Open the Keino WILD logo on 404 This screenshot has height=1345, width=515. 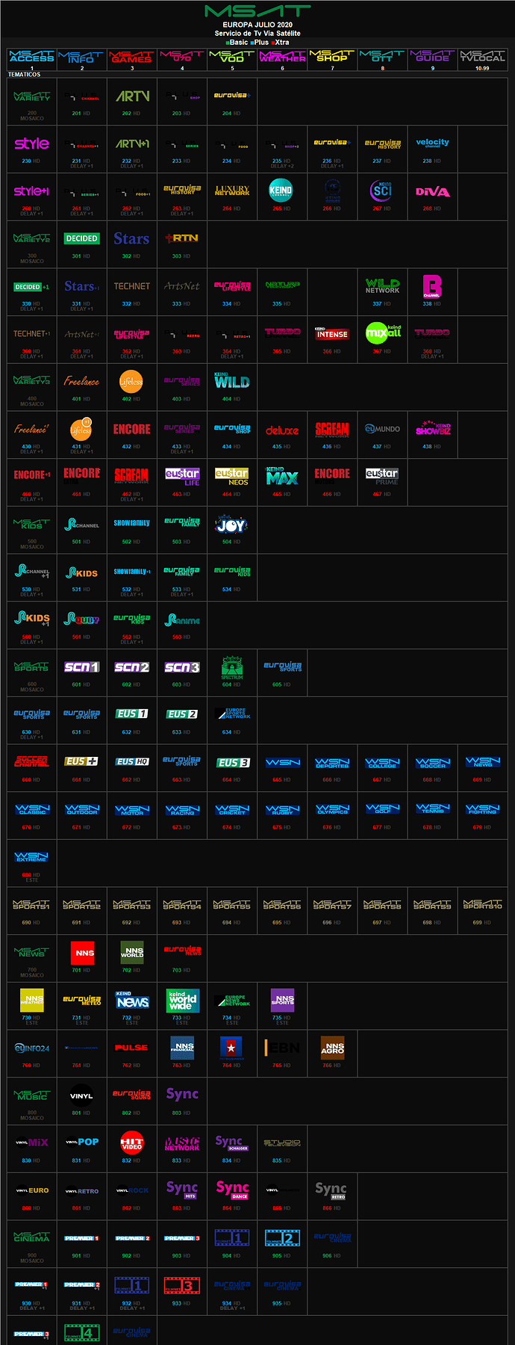(232, 381)
